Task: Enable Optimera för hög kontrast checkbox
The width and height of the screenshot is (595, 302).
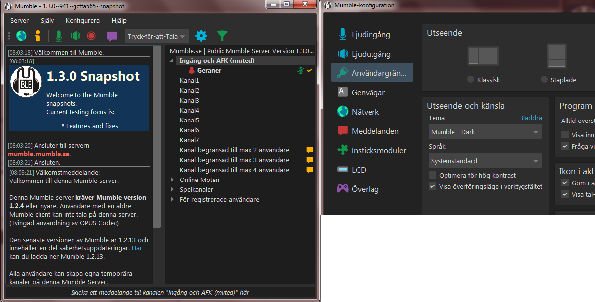Action: (432, 175)
